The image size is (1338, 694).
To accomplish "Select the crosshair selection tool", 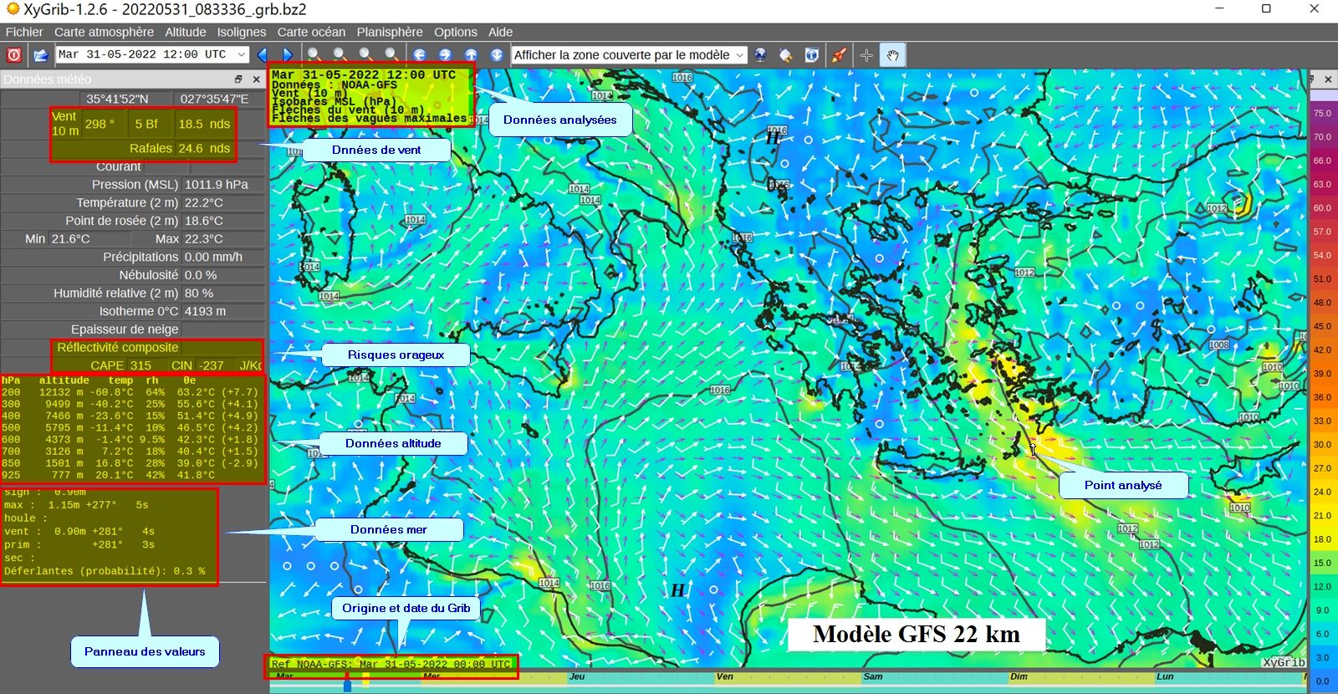I will (866, 55).
